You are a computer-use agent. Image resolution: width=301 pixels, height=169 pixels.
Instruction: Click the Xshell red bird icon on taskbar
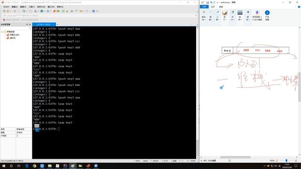(88, 166)
